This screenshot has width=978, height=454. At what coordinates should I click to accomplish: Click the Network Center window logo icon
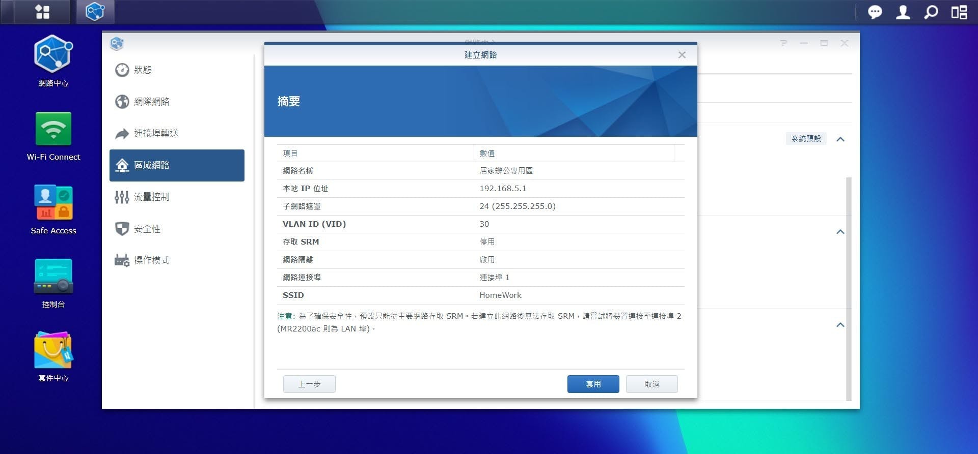(117, 43)
